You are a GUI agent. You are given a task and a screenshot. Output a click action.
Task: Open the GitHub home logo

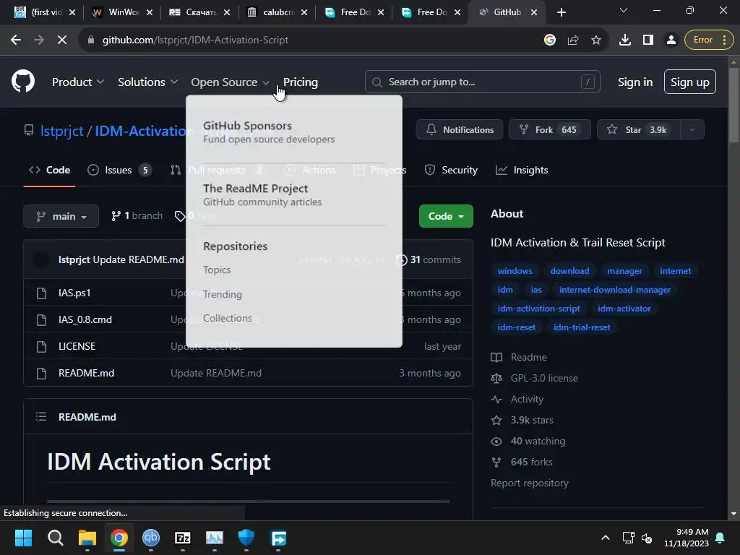[x=23, y=81]
